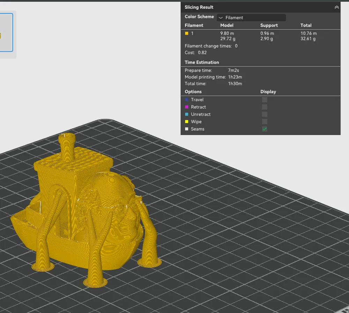349x313 pixels.
Task: Click the cyan Unretract color swatch
Action: 186,114
